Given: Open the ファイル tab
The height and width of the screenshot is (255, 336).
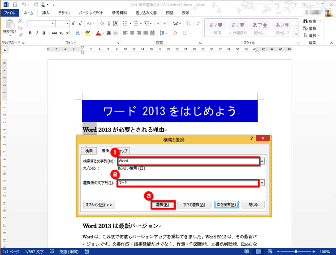Looking at the screenshot, I should [9, 13].
